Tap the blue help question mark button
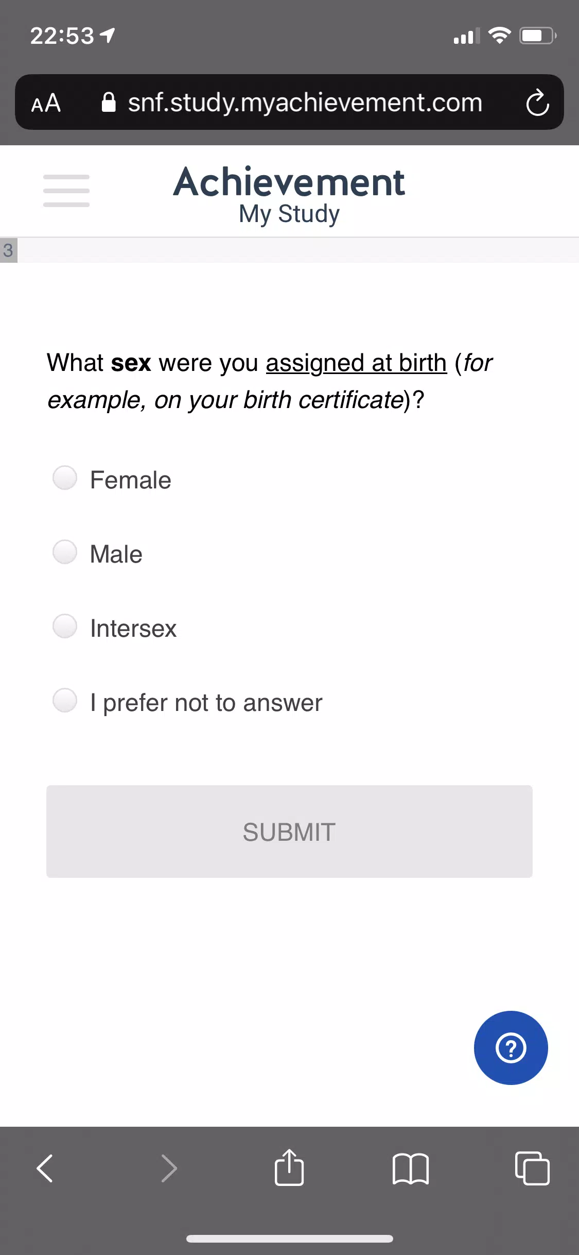Viewport: 579px width, 1255px height. 511,1047
